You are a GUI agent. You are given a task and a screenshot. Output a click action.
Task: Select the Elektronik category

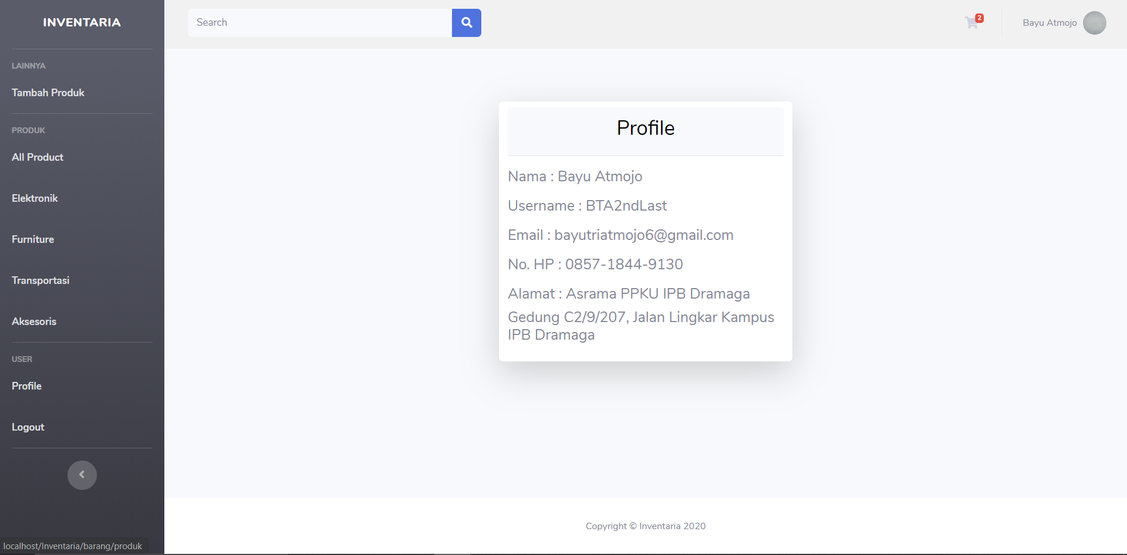34,198
